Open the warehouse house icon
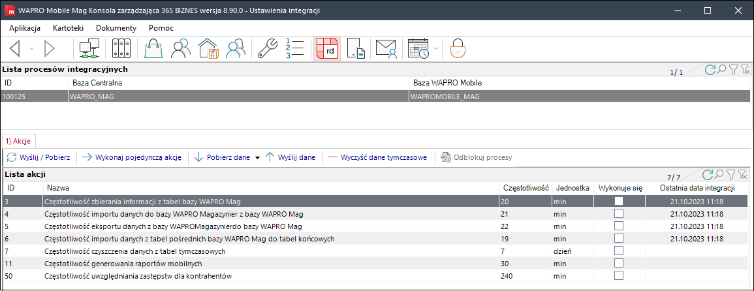 pyautogui.click(x=208, y=48)
